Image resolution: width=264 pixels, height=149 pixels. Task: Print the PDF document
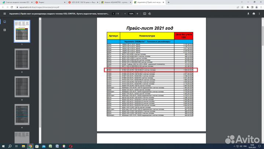point(254,14)
